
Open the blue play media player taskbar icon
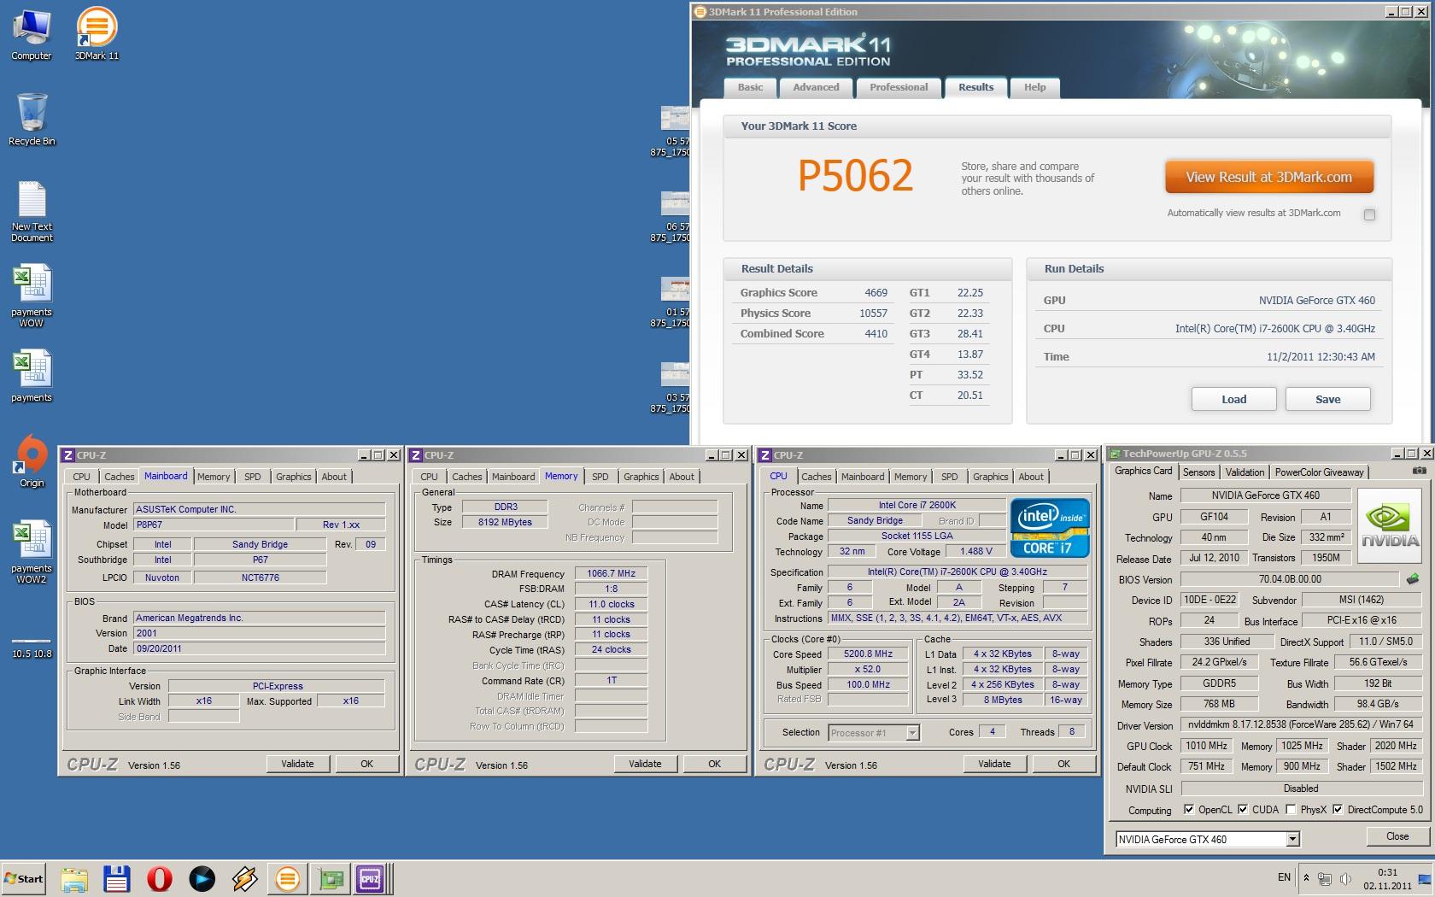click(202, 878)
